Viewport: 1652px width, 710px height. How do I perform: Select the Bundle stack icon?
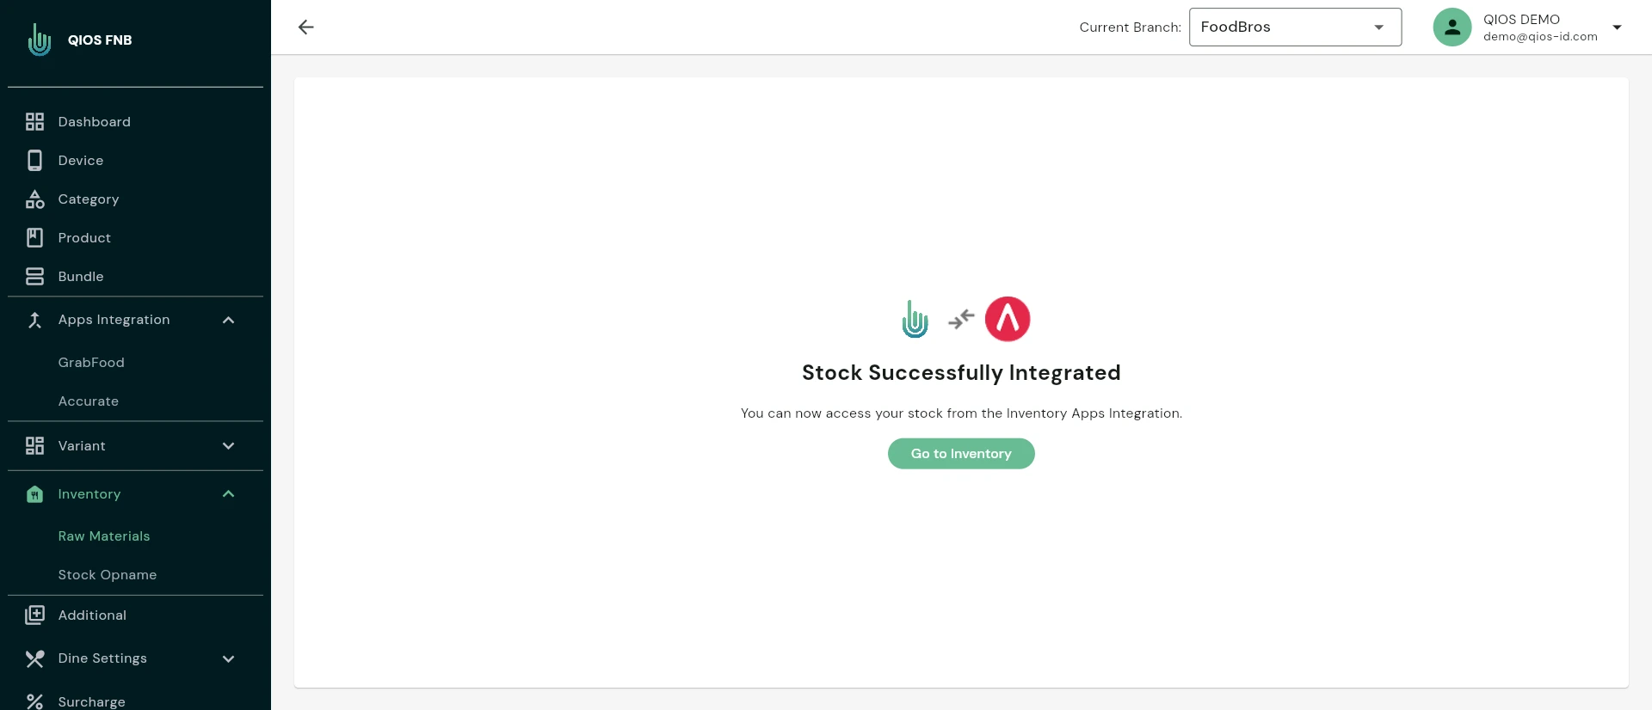tap(34, 277)
